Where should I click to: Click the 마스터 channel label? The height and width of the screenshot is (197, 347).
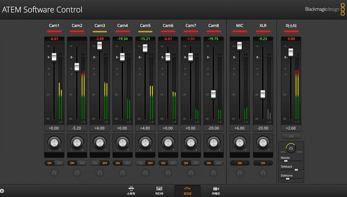(291, 26)
